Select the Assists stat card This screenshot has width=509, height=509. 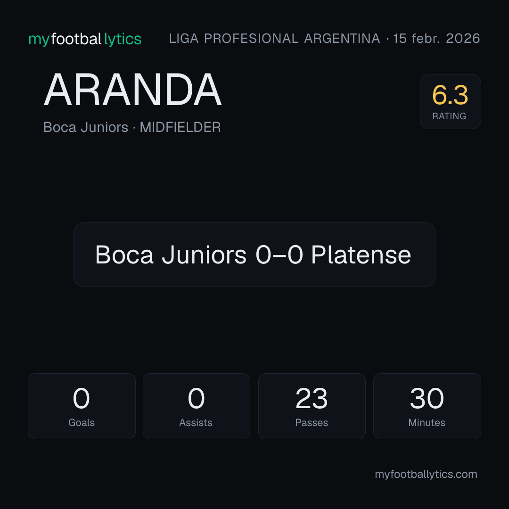click(x=197, y=406)
